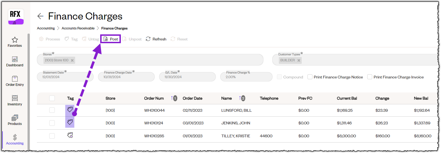441x153 pixels.
Task: Navigate to Accounts Receivable breadcrumb
Action: pos(78,28)
